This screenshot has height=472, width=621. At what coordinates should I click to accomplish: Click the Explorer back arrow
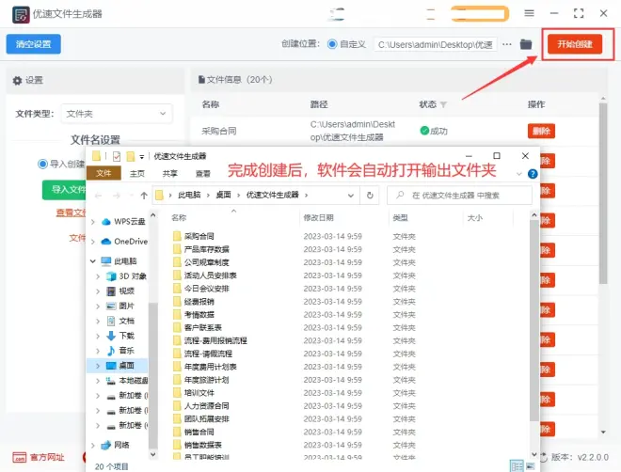tap(98, 196)
